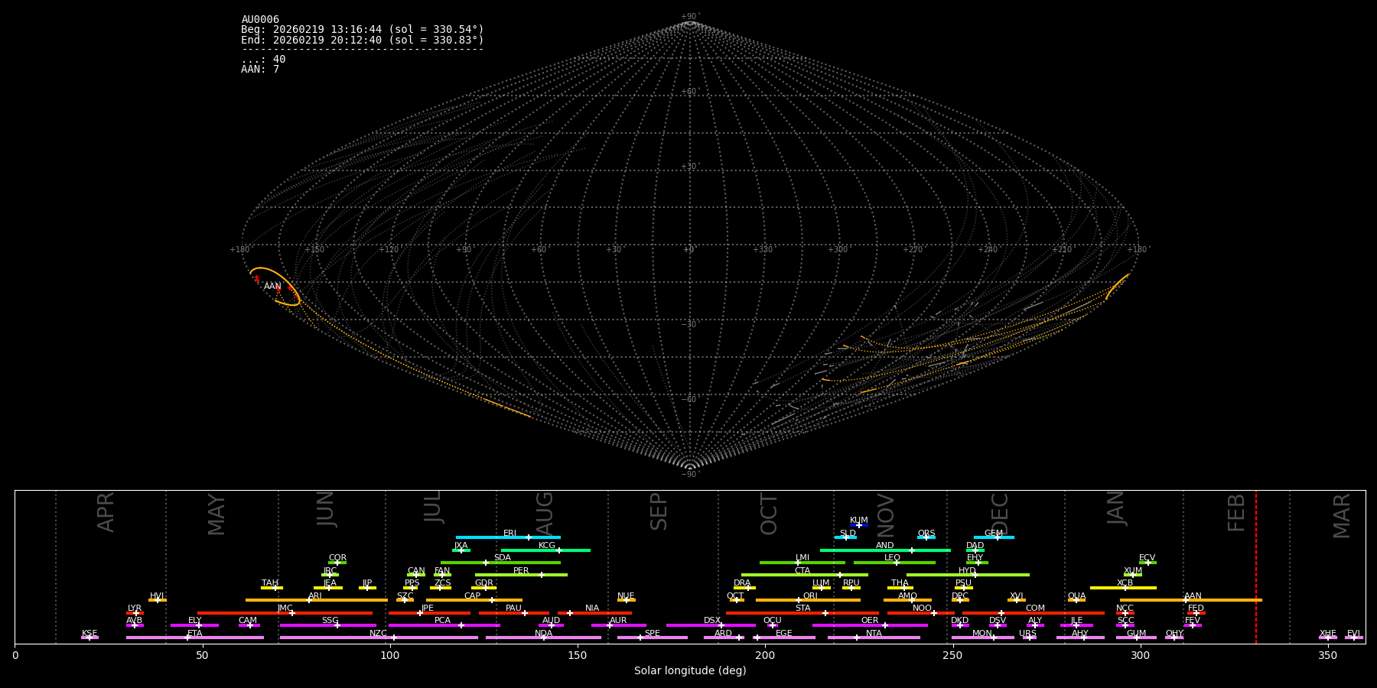Select the JMC shower label
The height and width of the screenshot is (688, 1377).
pyautogui.click(x=285, y=608)
